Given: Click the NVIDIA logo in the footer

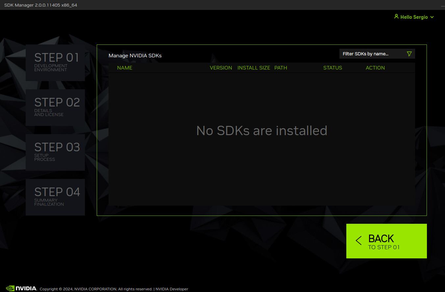Looking at the screenshot, I should [21, 288].
